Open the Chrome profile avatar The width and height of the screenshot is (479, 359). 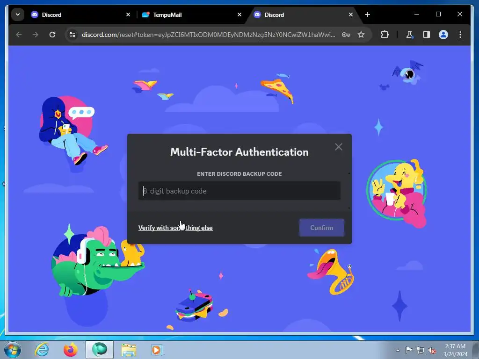[443, 35]
